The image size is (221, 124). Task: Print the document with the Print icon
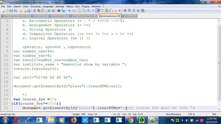[29, 11]
